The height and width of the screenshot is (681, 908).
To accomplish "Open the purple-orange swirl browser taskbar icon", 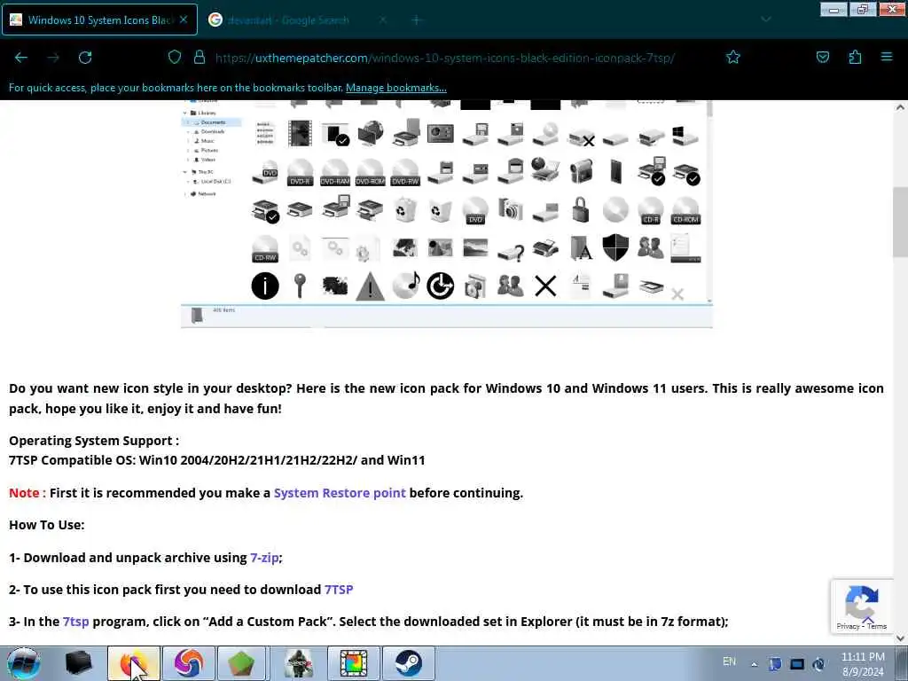I will click(x=189, y=663).
